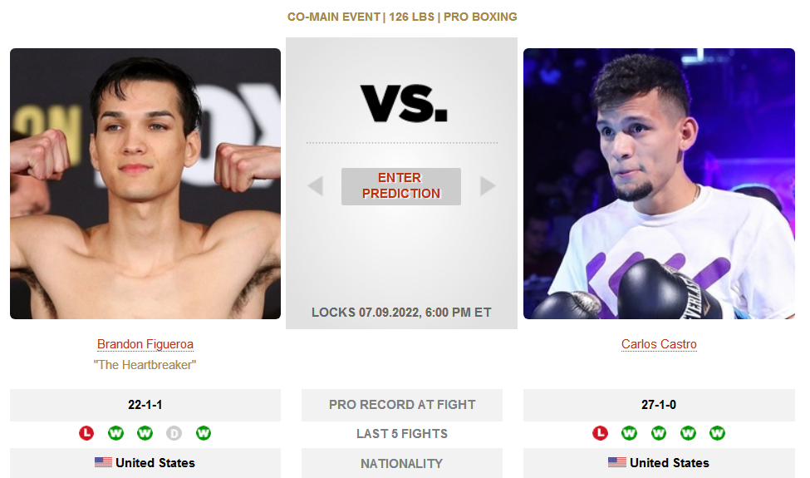Open Carlos Castro's profile link
810x478 pixels.
pyautogui.click(x=659, y=344)
